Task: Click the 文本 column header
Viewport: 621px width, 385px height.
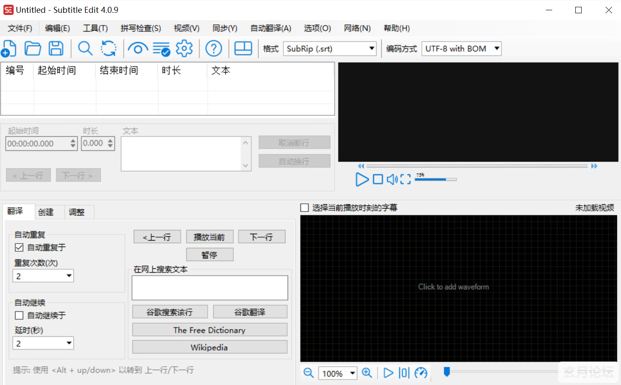Action: coord(271,70)
